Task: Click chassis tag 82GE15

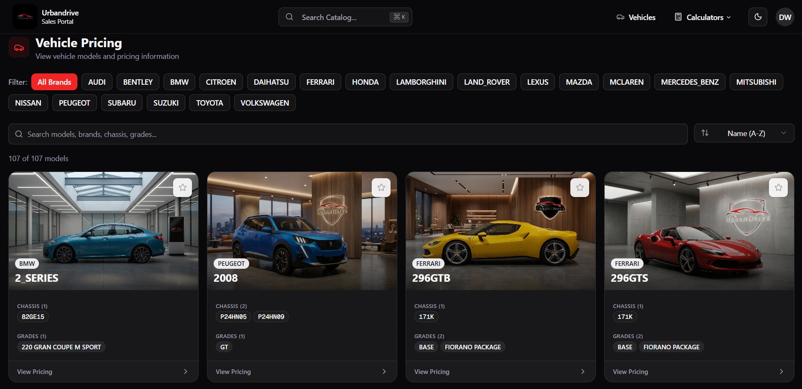Action: [x=33, y=317]
